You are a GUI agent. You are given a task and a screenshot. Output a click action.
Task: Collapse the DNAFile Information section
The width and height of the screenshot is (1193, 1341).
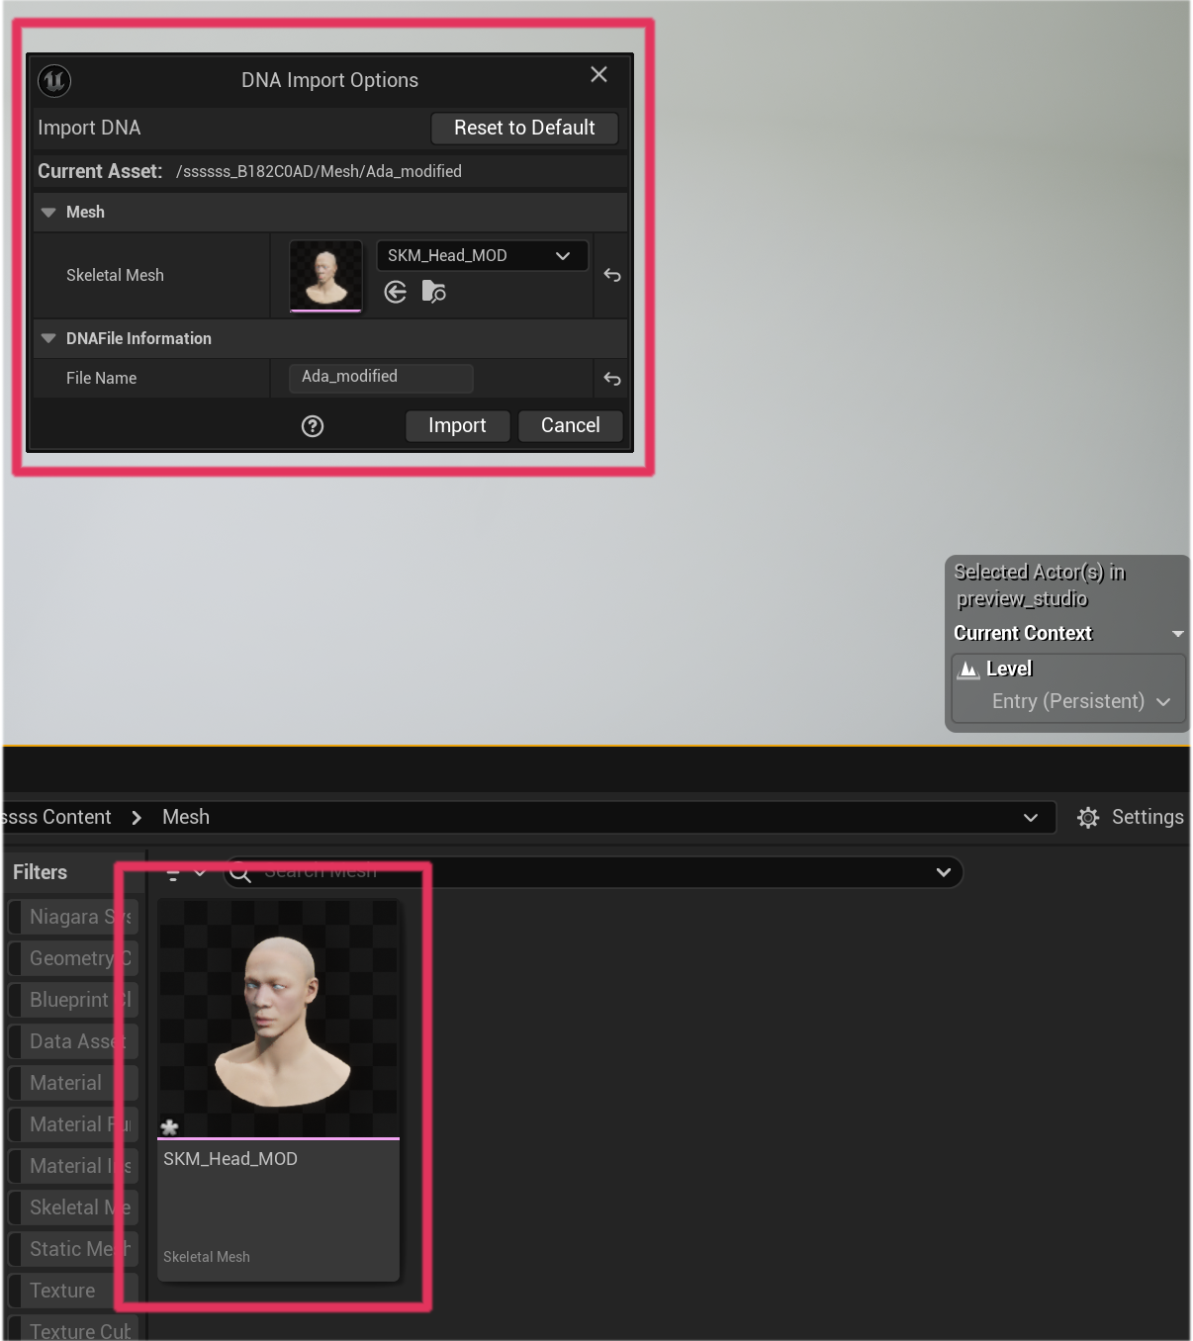pos(48,338)
